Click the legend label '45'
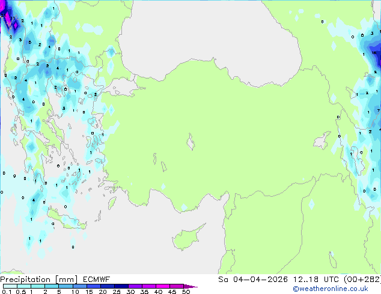 pyautogui.click(x=172, y=292)
